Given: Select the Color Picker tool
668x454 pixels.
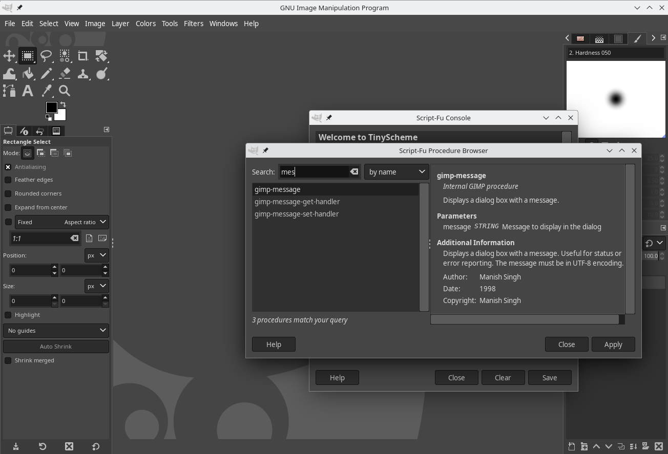Looking at the screenshot, I should pos(47,91).
